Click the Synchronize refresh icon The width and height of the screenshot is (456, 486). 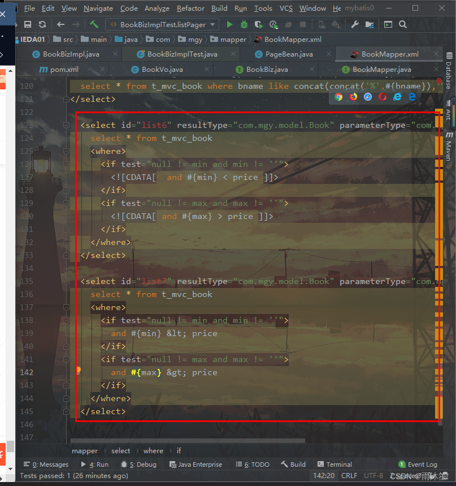(x=42, y=24)
